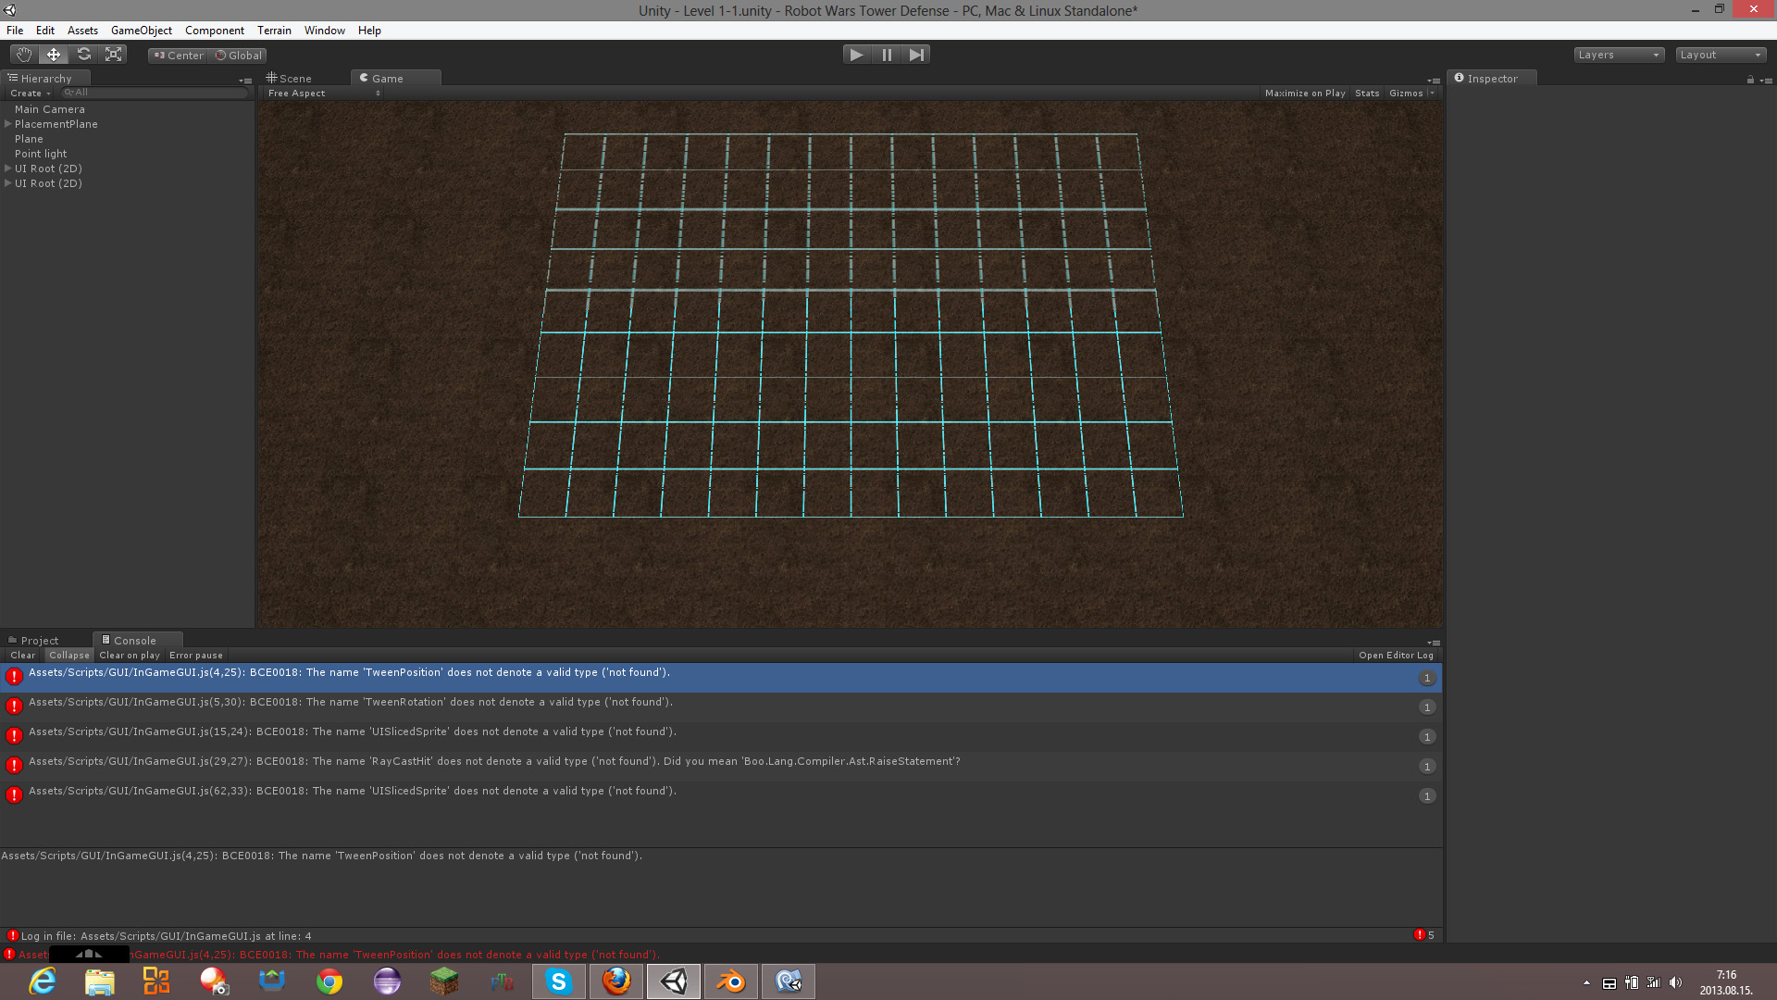The width and height of the screenshot is (1777, 1000).
Task: Expand the first UI Root (2D)
Action: [8, 169]
